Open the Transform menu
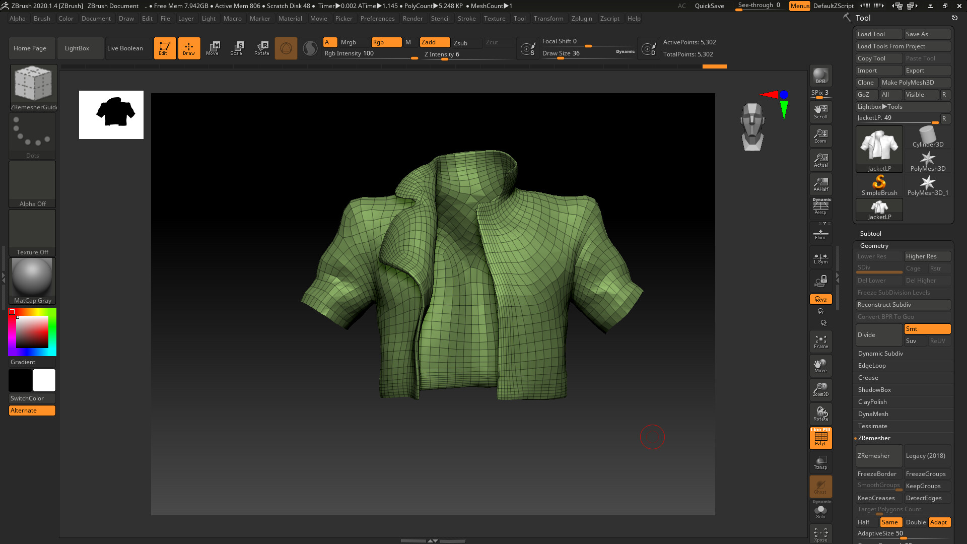 coord(548,19)
